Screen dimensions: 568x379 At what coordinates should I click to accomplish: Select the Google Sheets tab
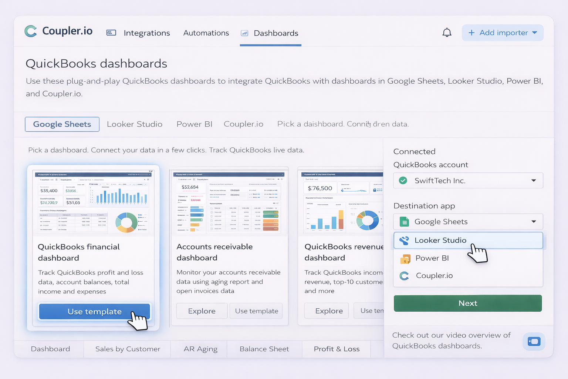coord(62,124)
